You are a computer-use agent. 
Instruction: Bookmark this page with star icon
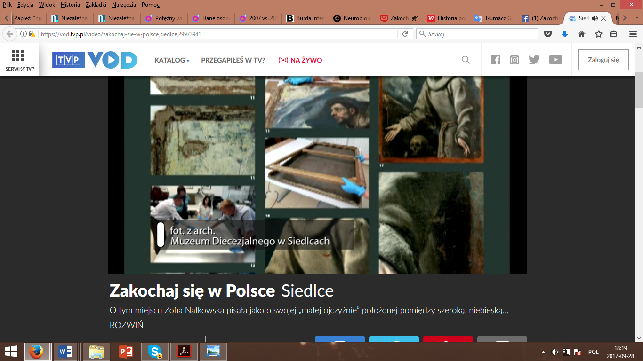(599, 34)
